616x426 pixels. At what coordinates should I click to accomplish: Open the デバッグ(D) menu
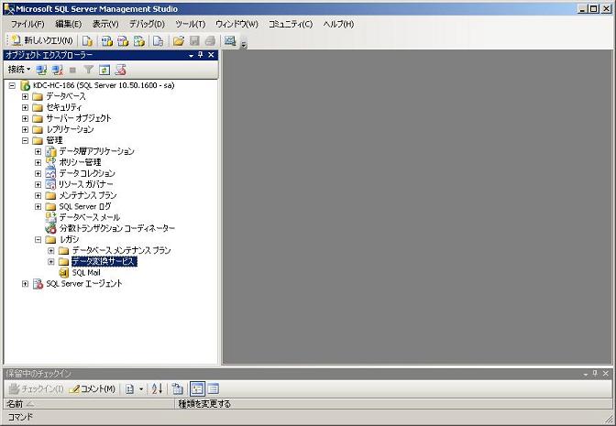point(147,24)
